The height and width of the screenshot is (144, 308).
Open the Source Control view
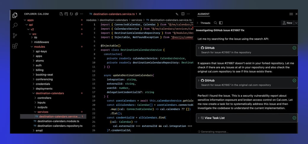pyautogui.click(x=15, y=36)
